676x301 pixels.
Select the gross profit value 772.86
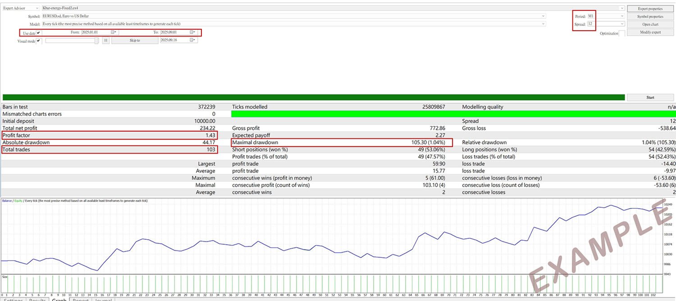point(438,128)
